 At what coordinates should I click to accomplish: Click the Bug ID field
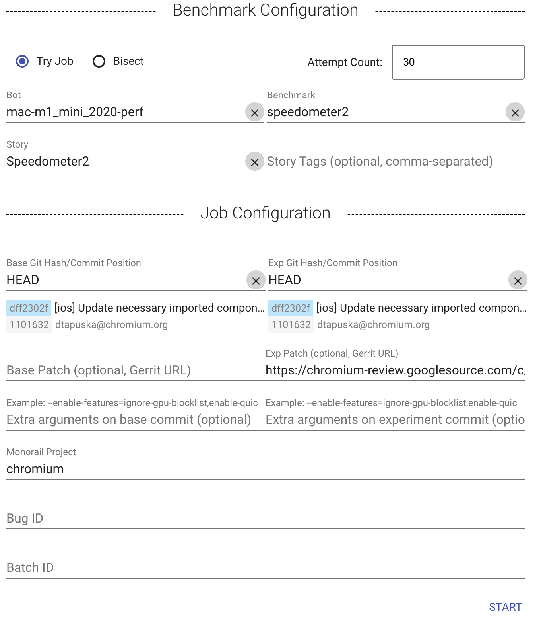pos(265,519)
